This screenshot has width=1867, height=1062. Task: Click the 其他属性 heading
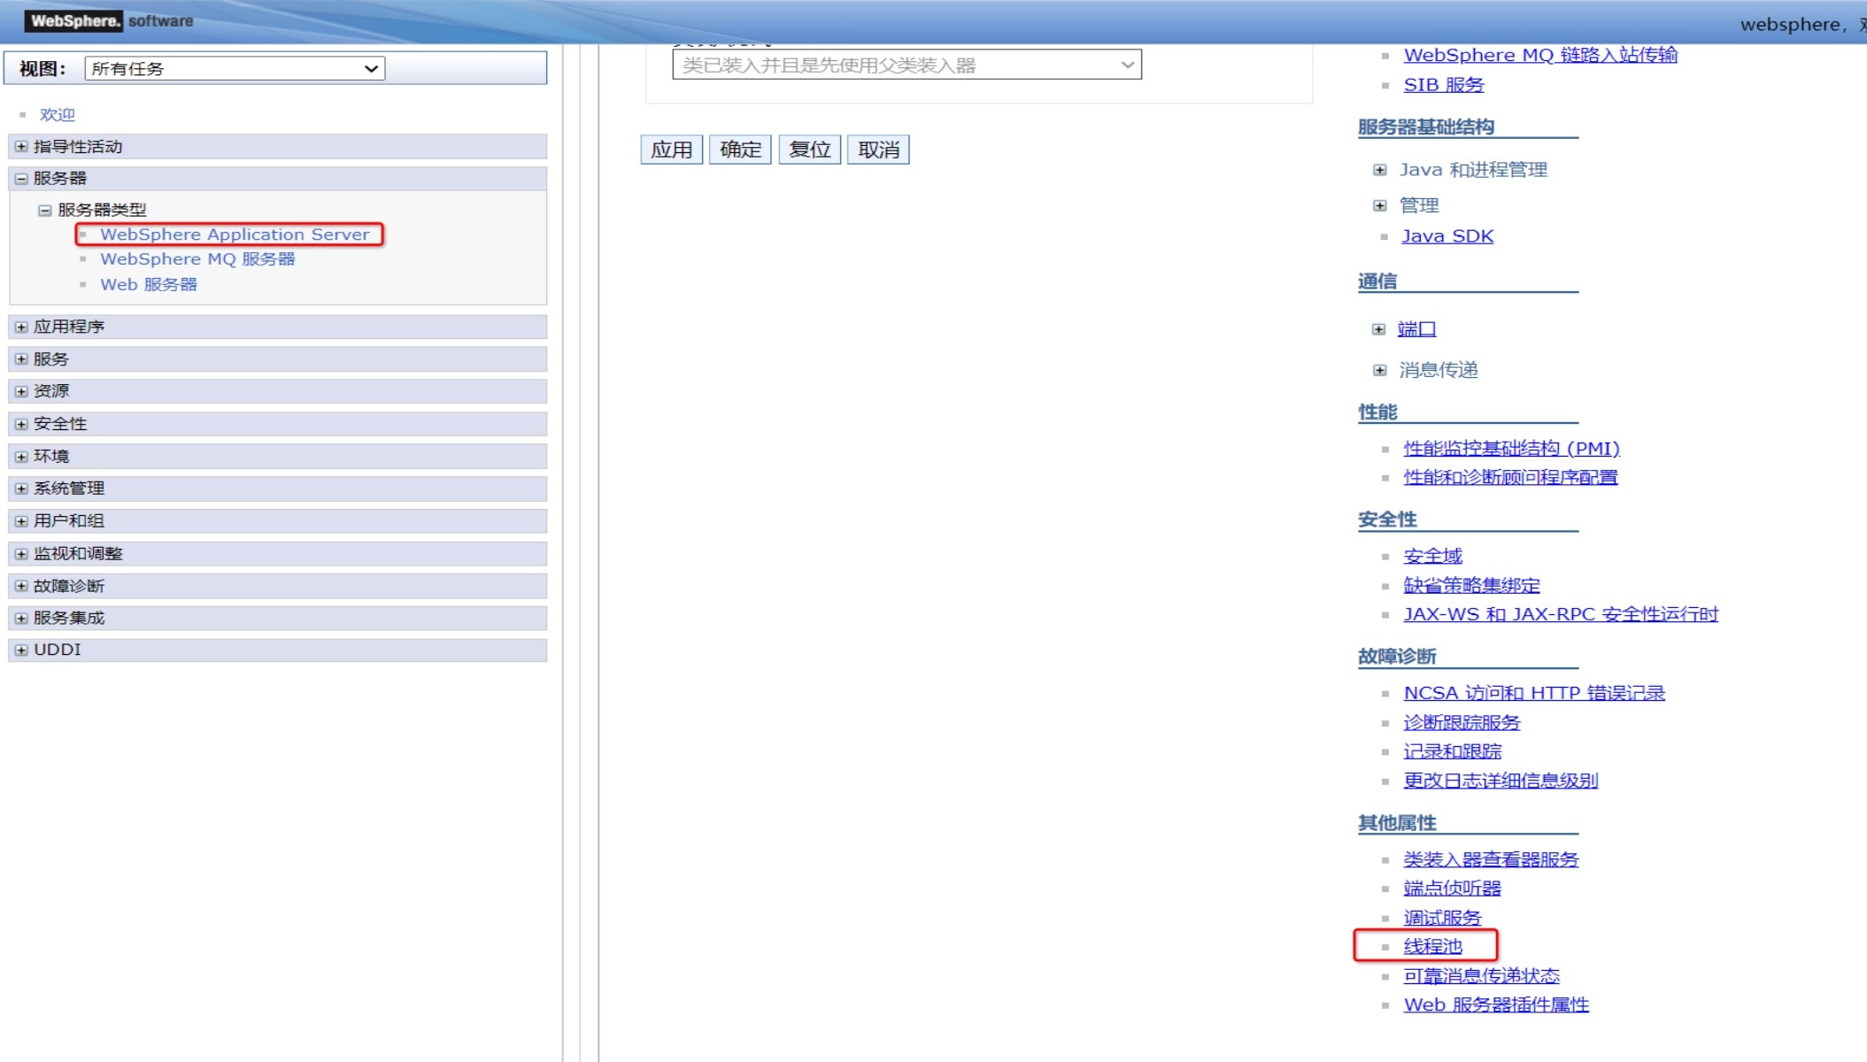pos(1397,824)
